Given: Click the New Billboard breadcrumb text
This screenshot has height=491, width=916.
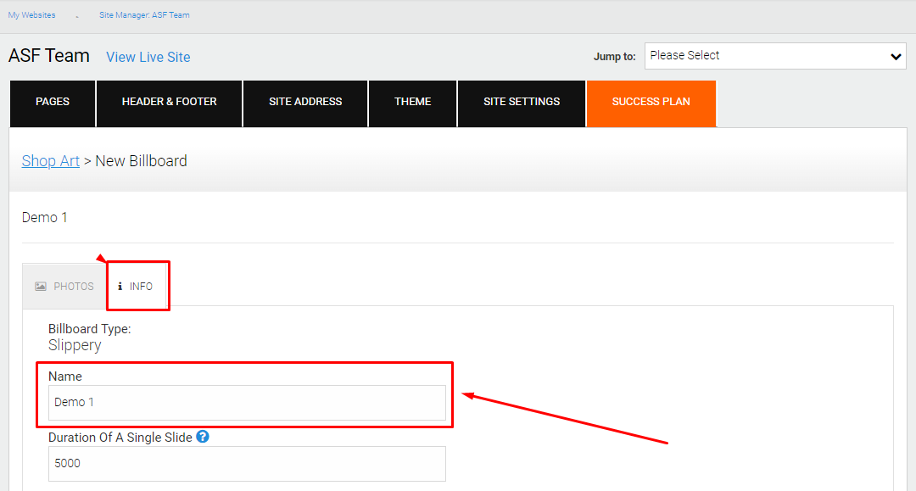Looking at the screenshot, I should 142,161.
